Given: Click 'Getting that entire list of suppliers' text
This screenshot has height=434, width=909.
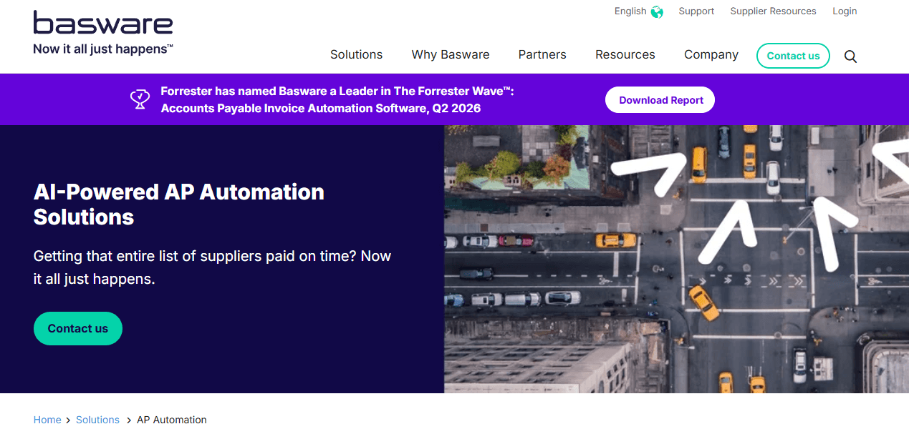Looking at the screenshot, I should [212, 267].
